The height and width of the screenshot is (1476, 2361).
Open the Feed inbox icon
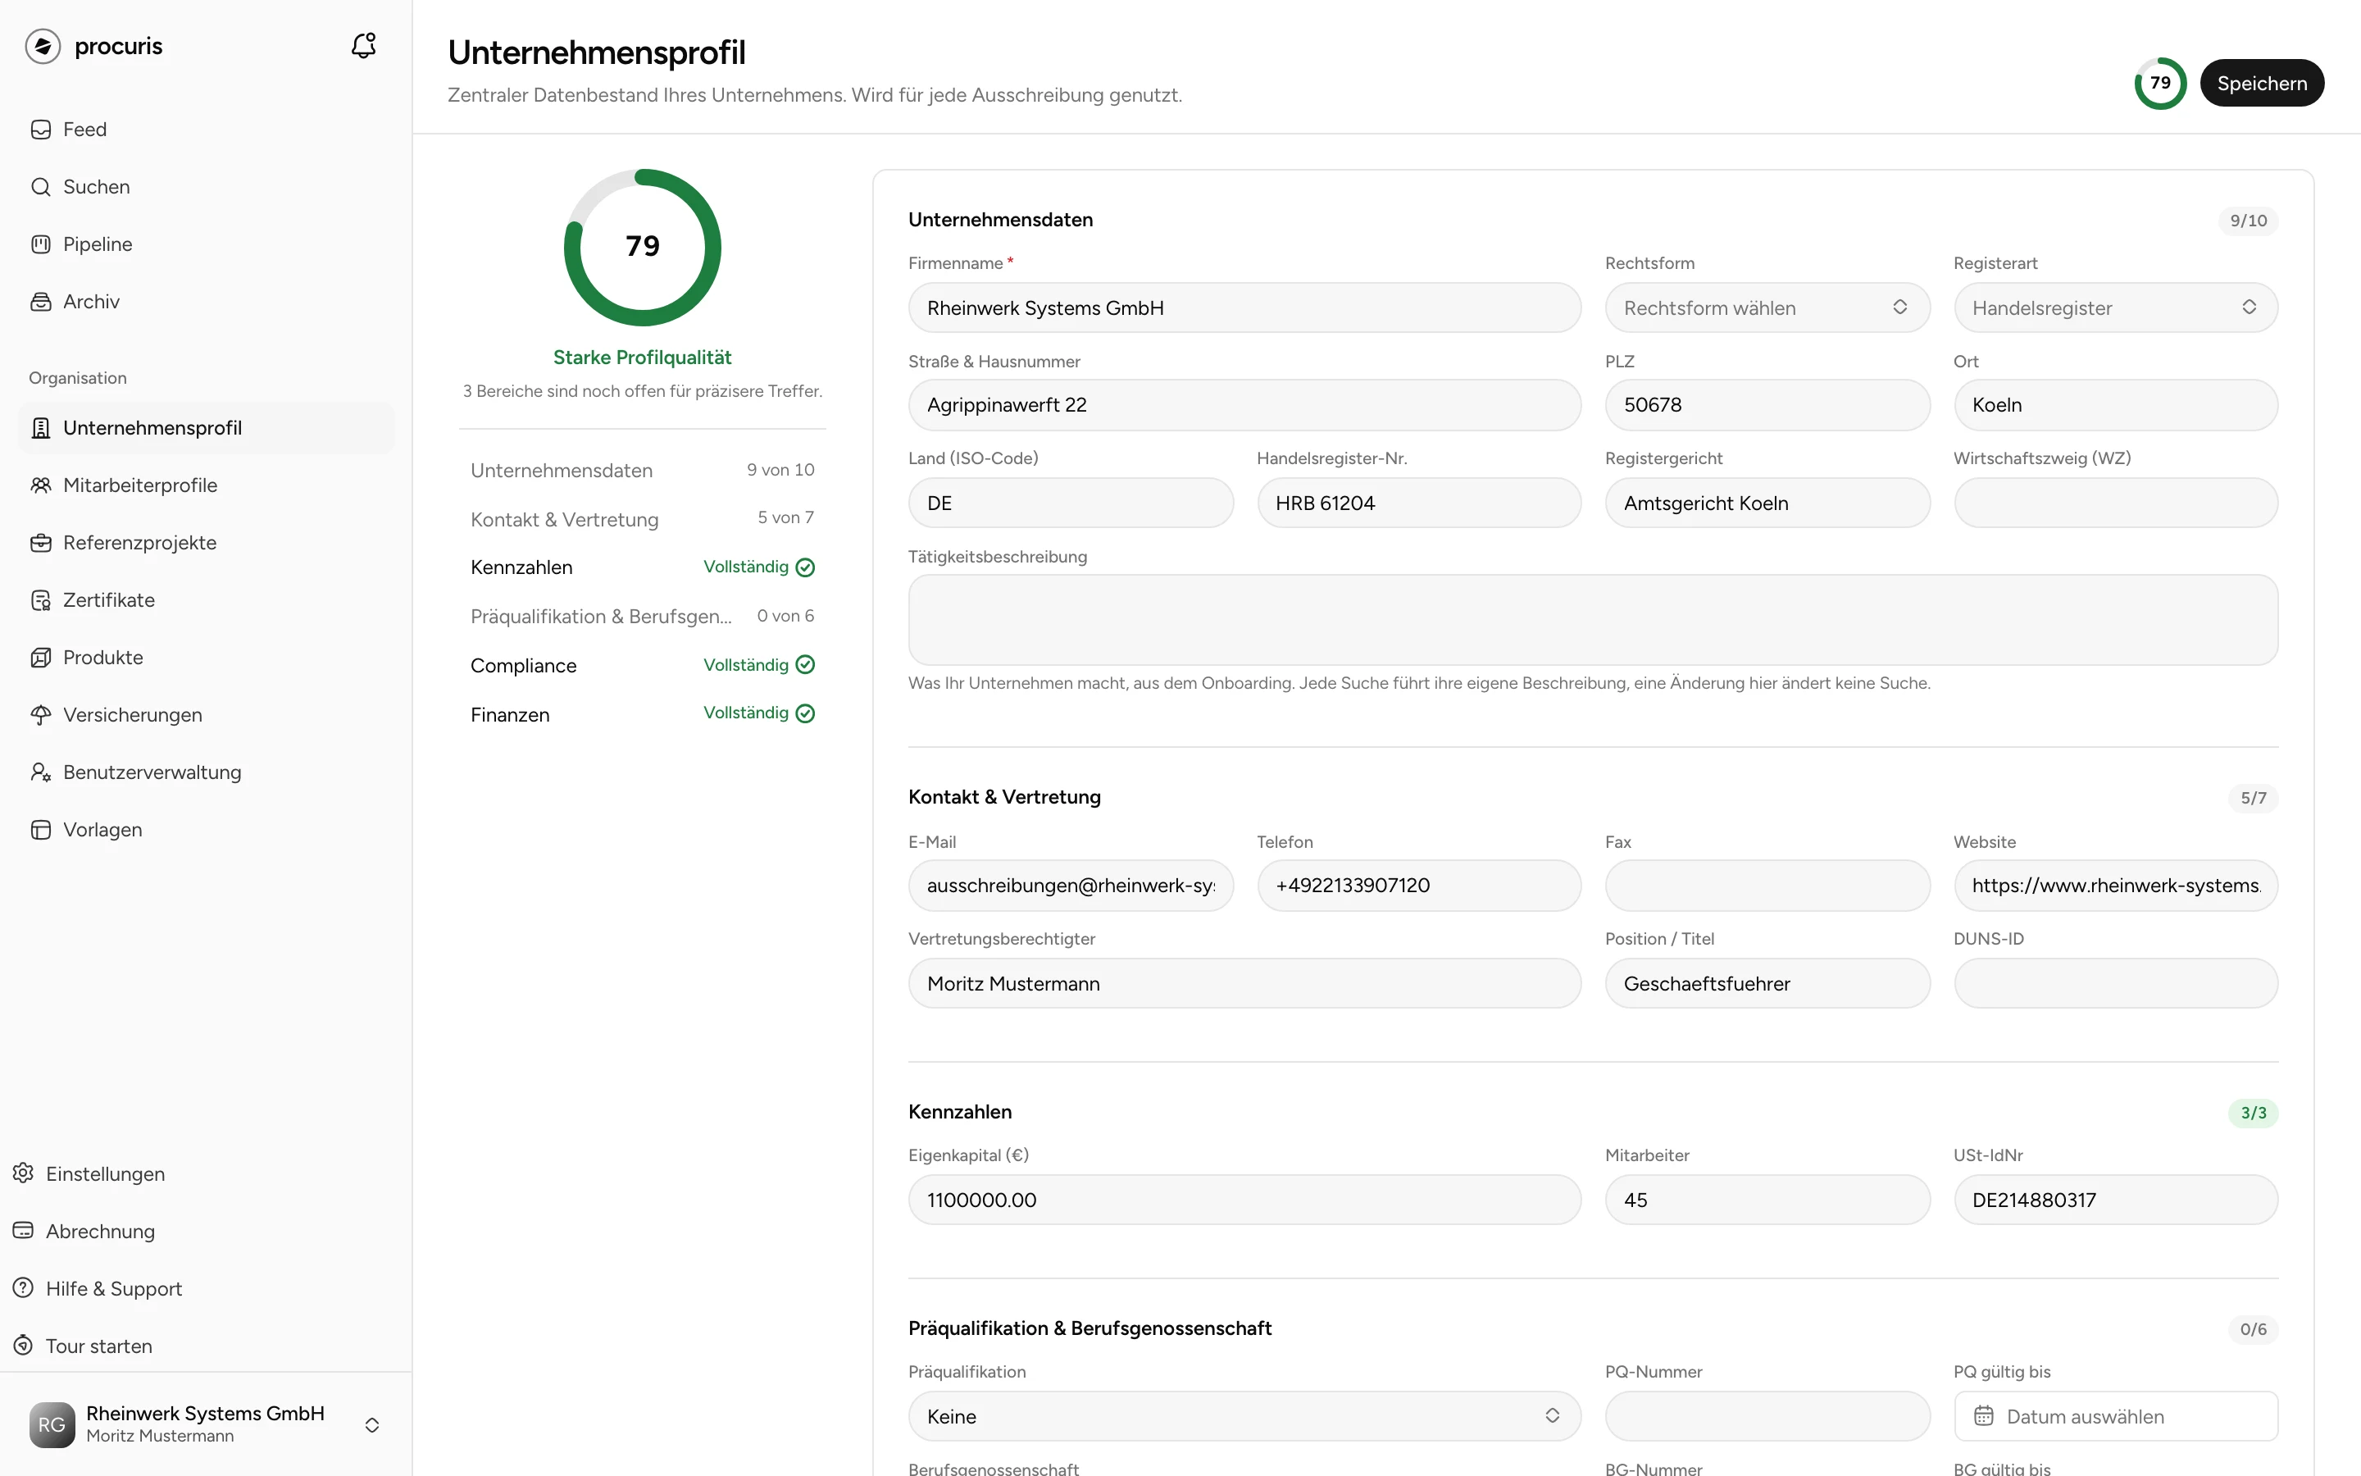tap(41, 130)
